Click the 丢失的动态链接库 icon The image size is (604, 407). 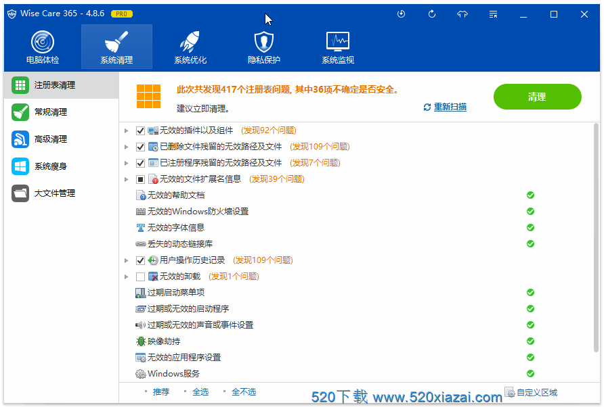point(141,244)
